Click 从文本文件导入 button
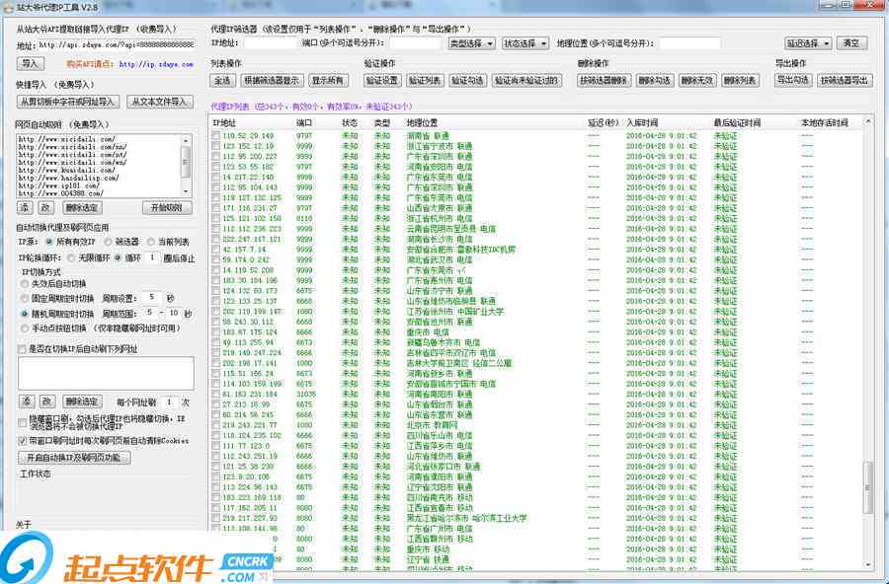 [160, 102]
